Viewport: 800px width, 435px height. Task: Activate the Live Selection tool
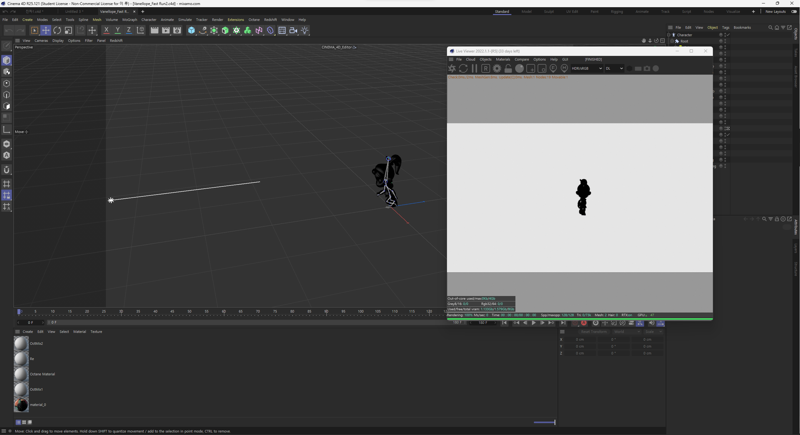coord(34,30)
